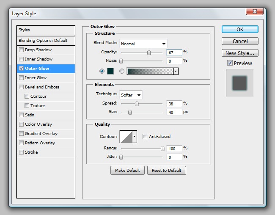Select the solid color radio button
This screenshot has width=275, height=215.
point(102,72)
